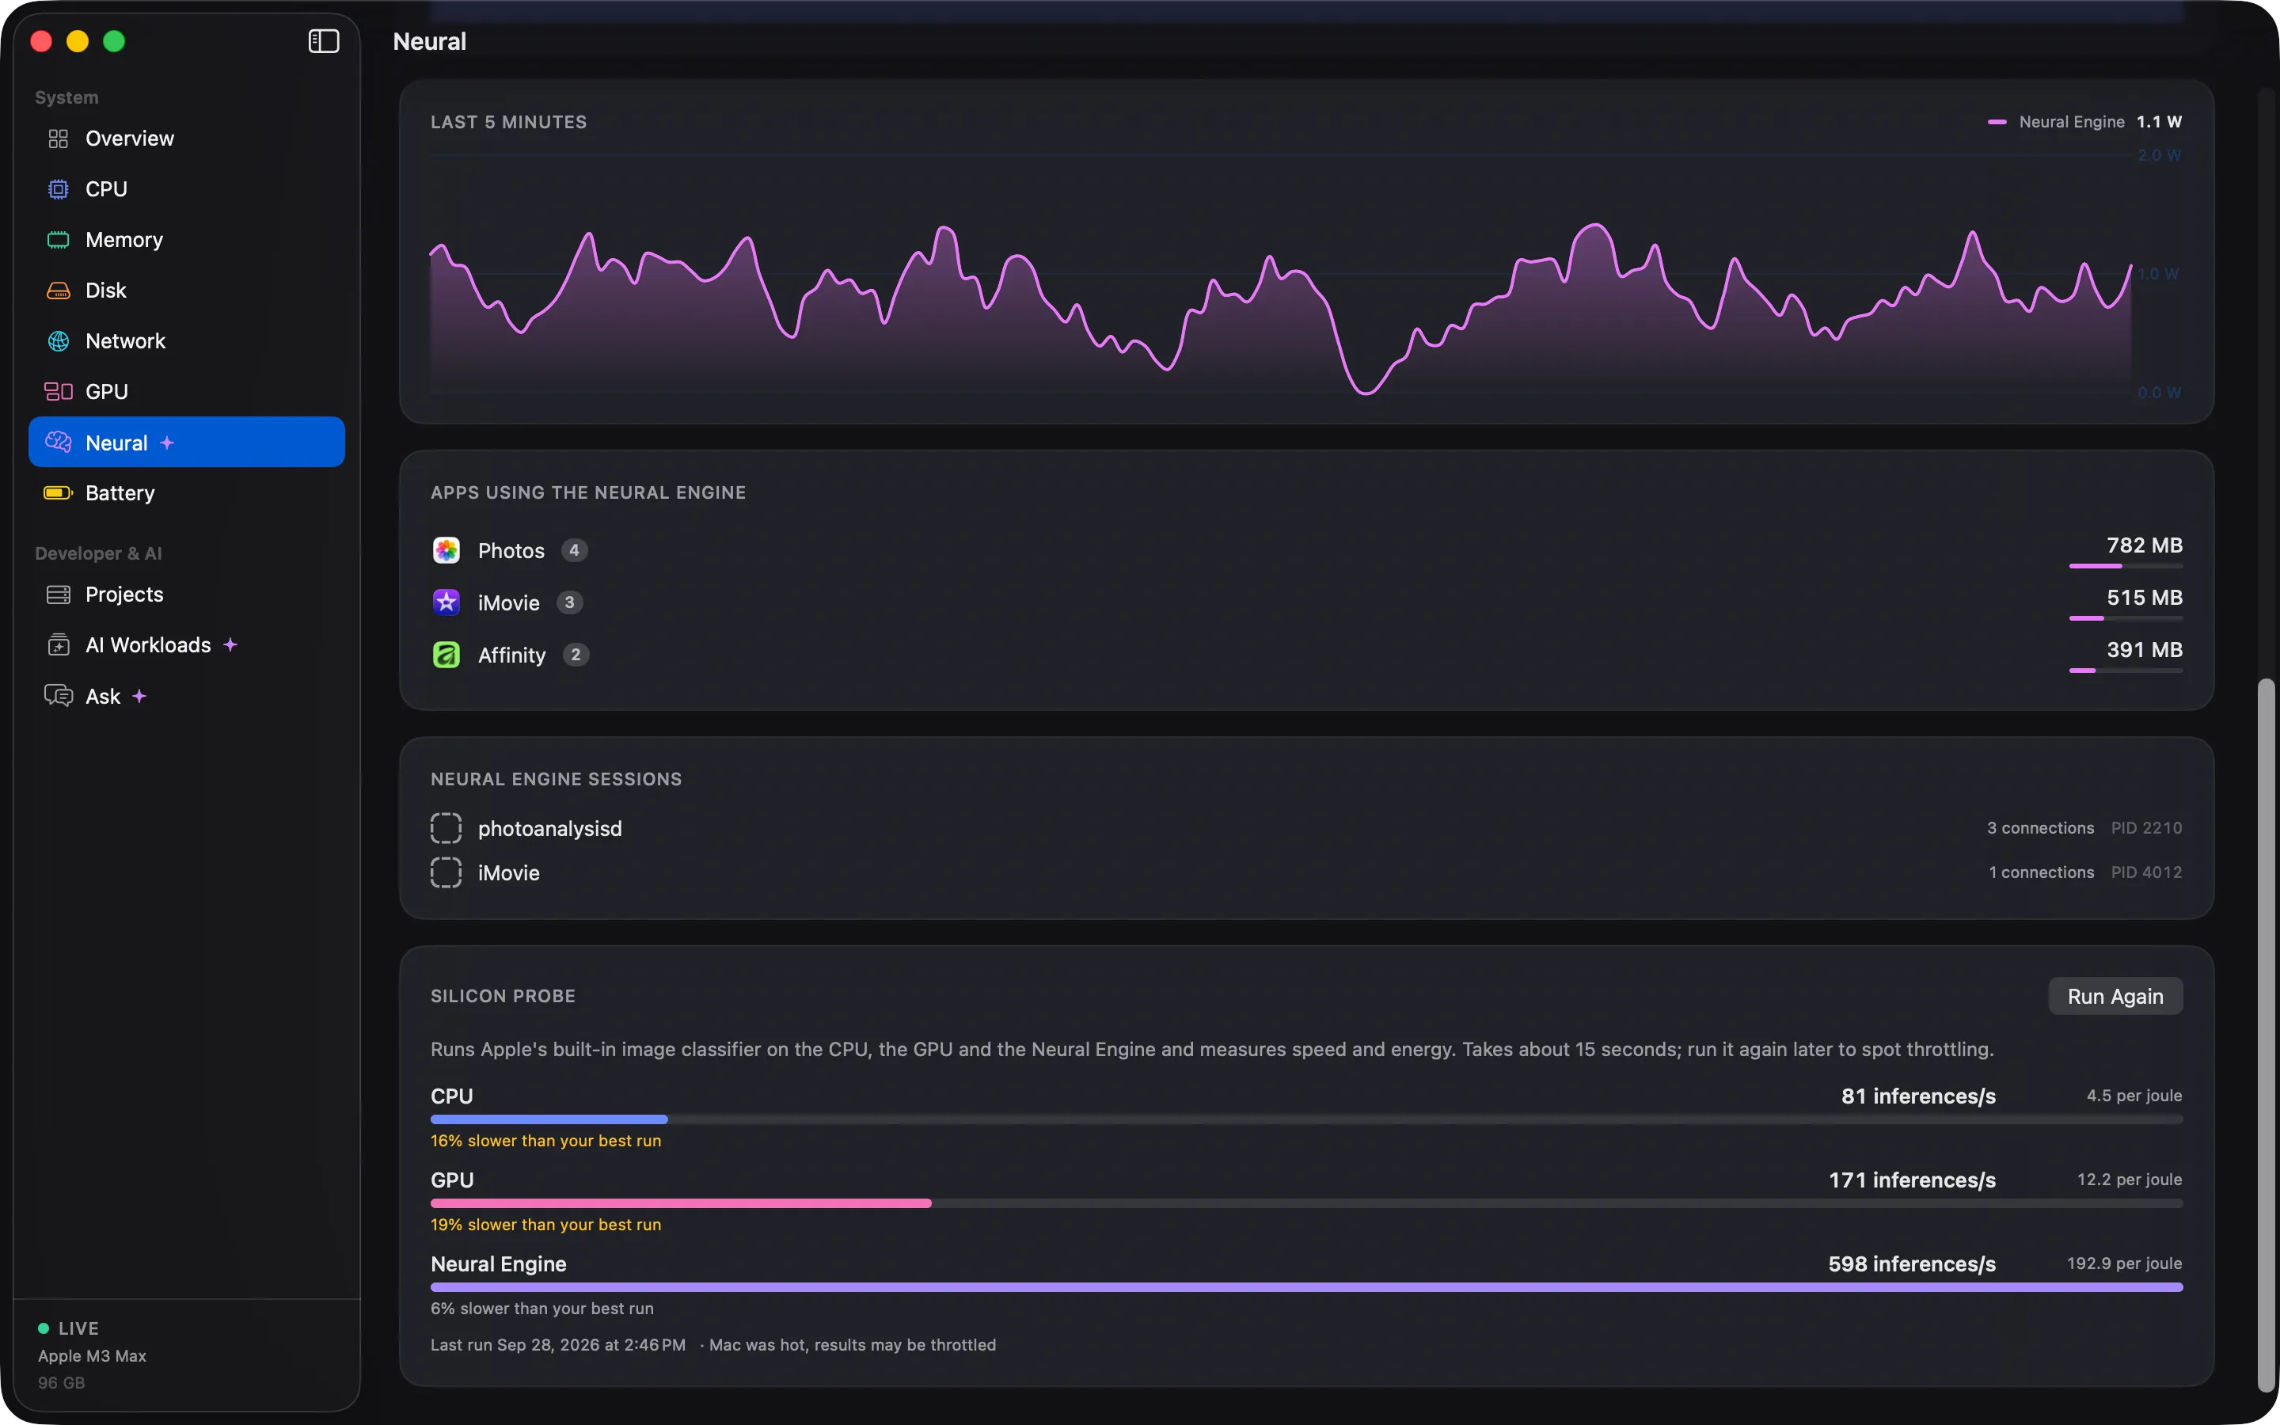Toggle the sidebar visibility icon

point(323,41)
